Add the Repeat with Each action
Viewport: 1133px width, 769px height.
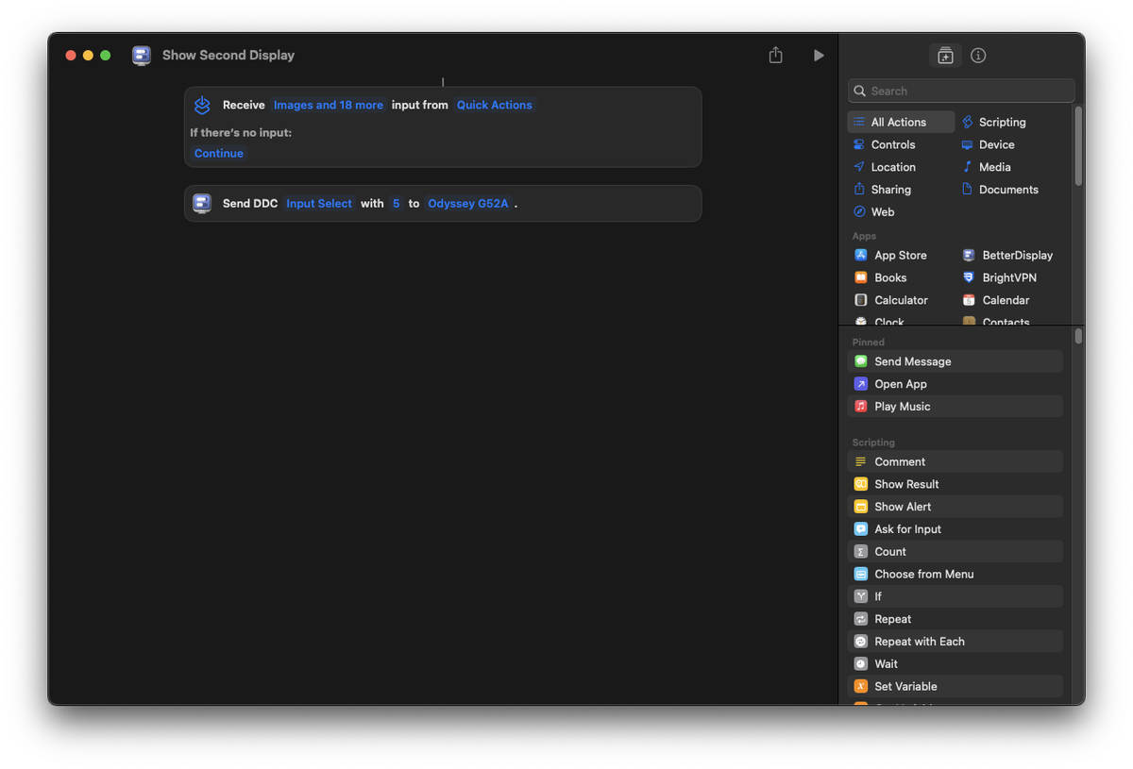(955, 642)
